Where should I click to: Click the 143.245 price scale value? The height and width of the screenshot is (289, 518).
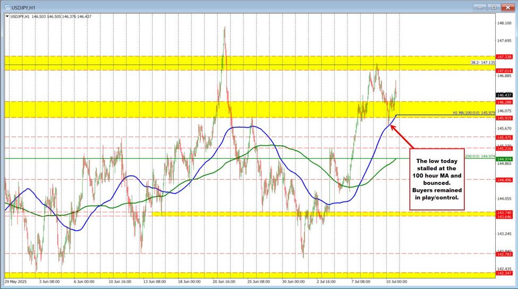(x=505, y=234)
